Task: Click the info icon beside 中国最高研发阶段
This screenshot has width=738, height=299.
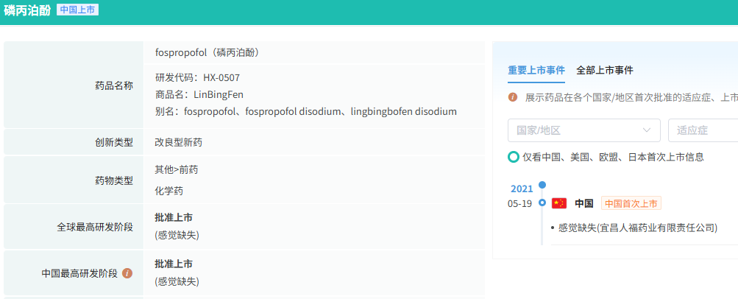Action: 127,273
